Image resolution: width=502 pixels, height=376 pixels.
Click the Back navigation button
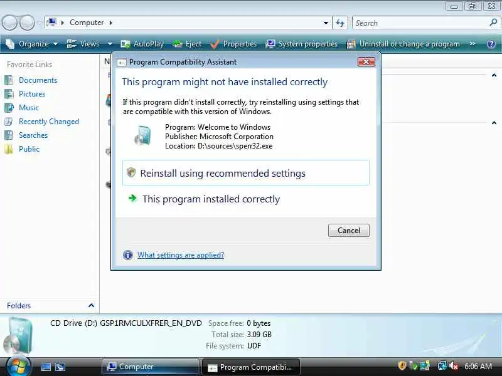point(9,23)
